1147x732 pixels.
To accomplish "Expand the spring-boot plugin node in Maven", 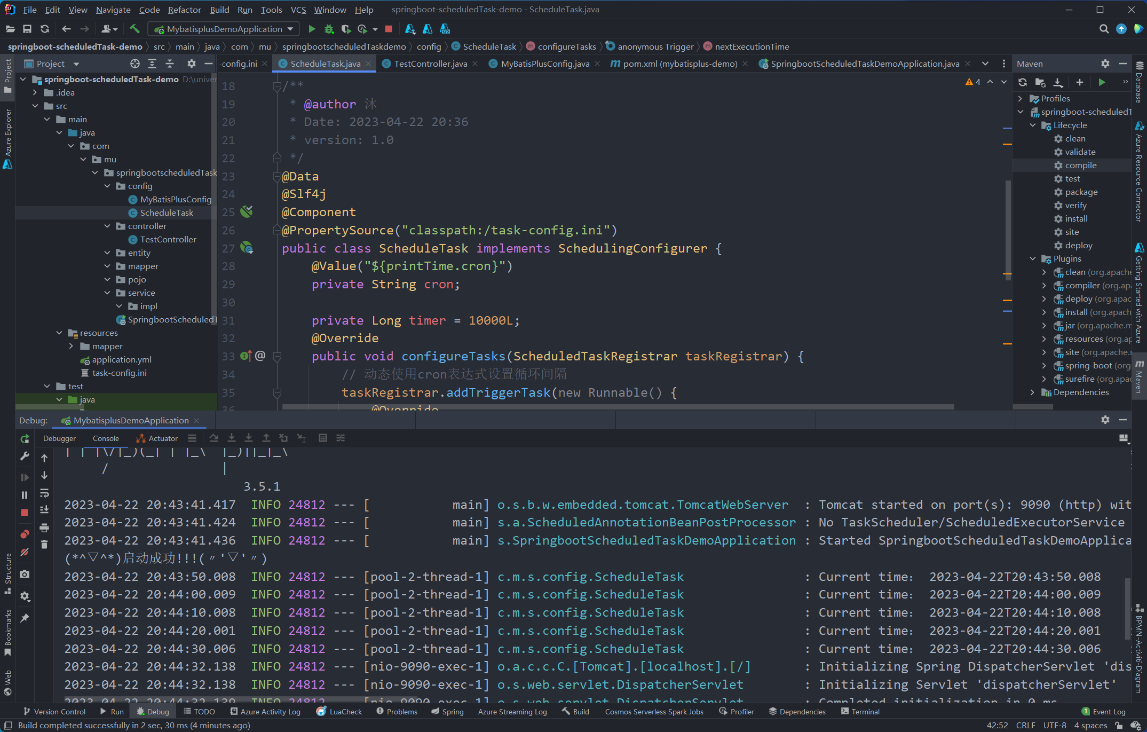I will [1044, 365].
